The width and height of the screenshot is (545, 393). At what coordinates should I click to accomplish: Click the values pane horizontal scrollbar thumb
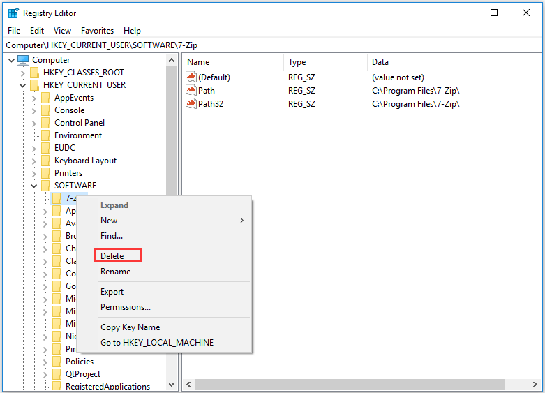pyautogui.click(x=350, y=385)
